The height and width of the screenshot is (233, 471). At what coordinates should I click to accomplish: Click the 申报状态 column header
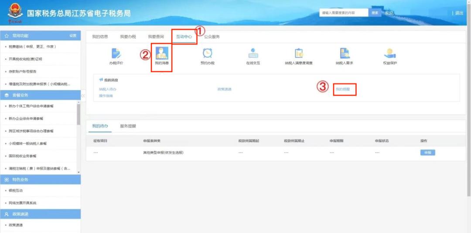[382, 141]
